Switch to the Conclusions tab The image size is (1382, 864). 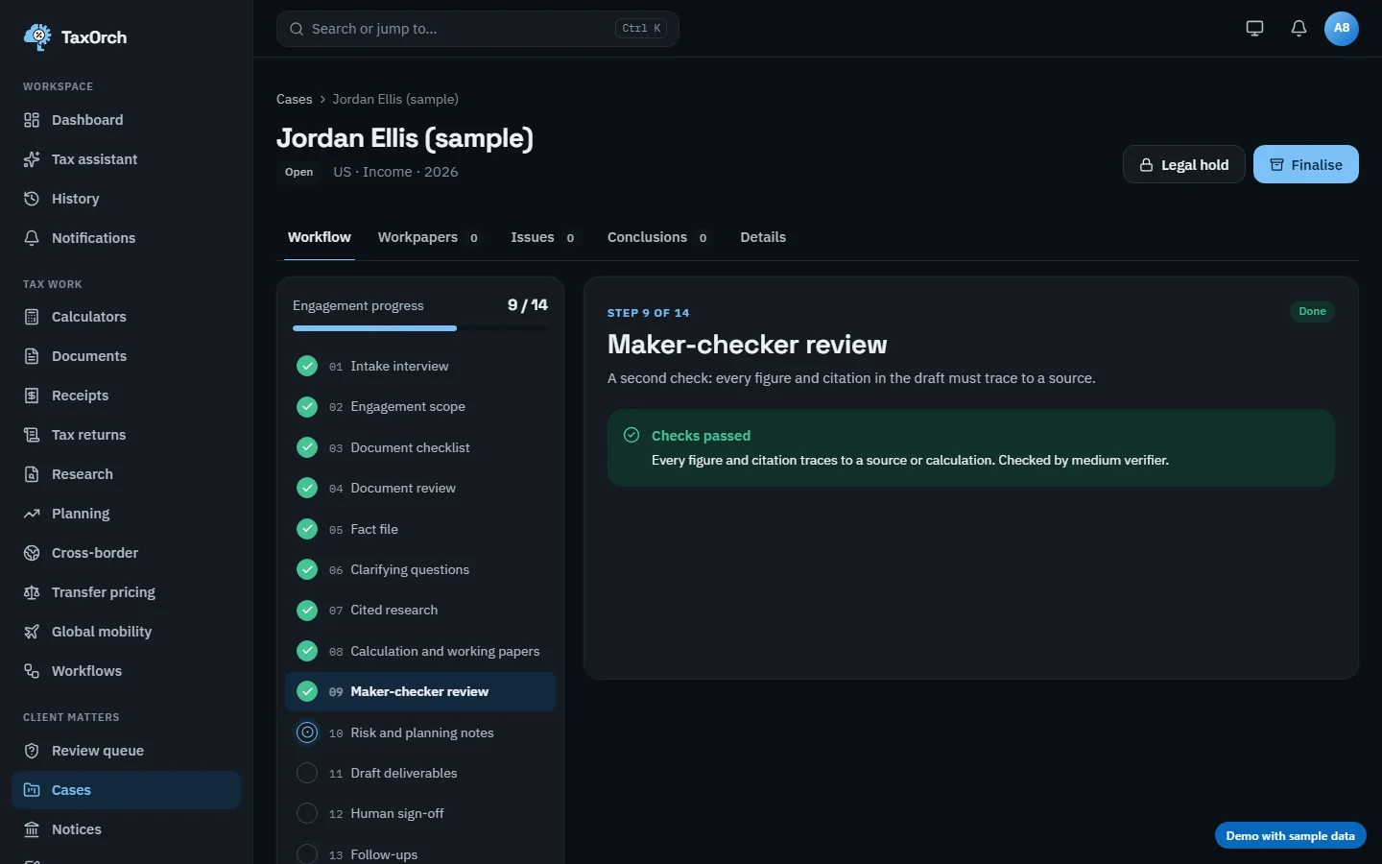pyautogui.click(x=658, y=237)
